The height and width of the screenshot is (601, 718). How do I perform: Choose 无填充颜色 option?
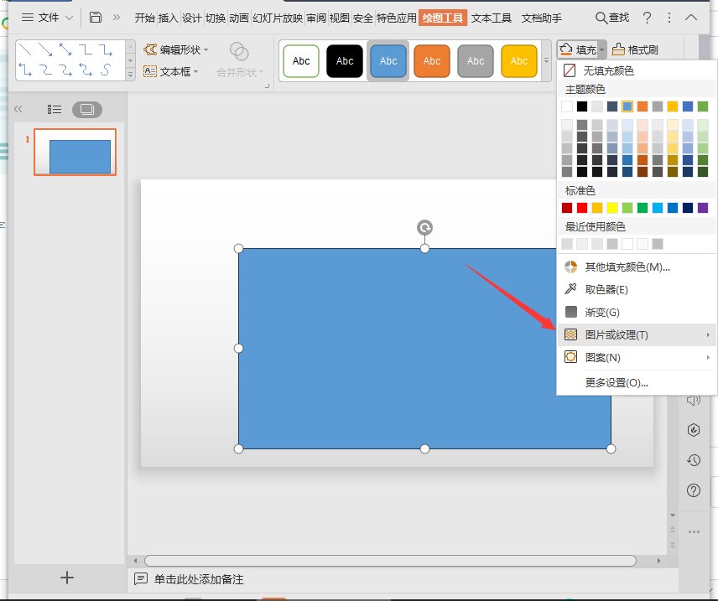pyautogui.click(x=607, y=71)
